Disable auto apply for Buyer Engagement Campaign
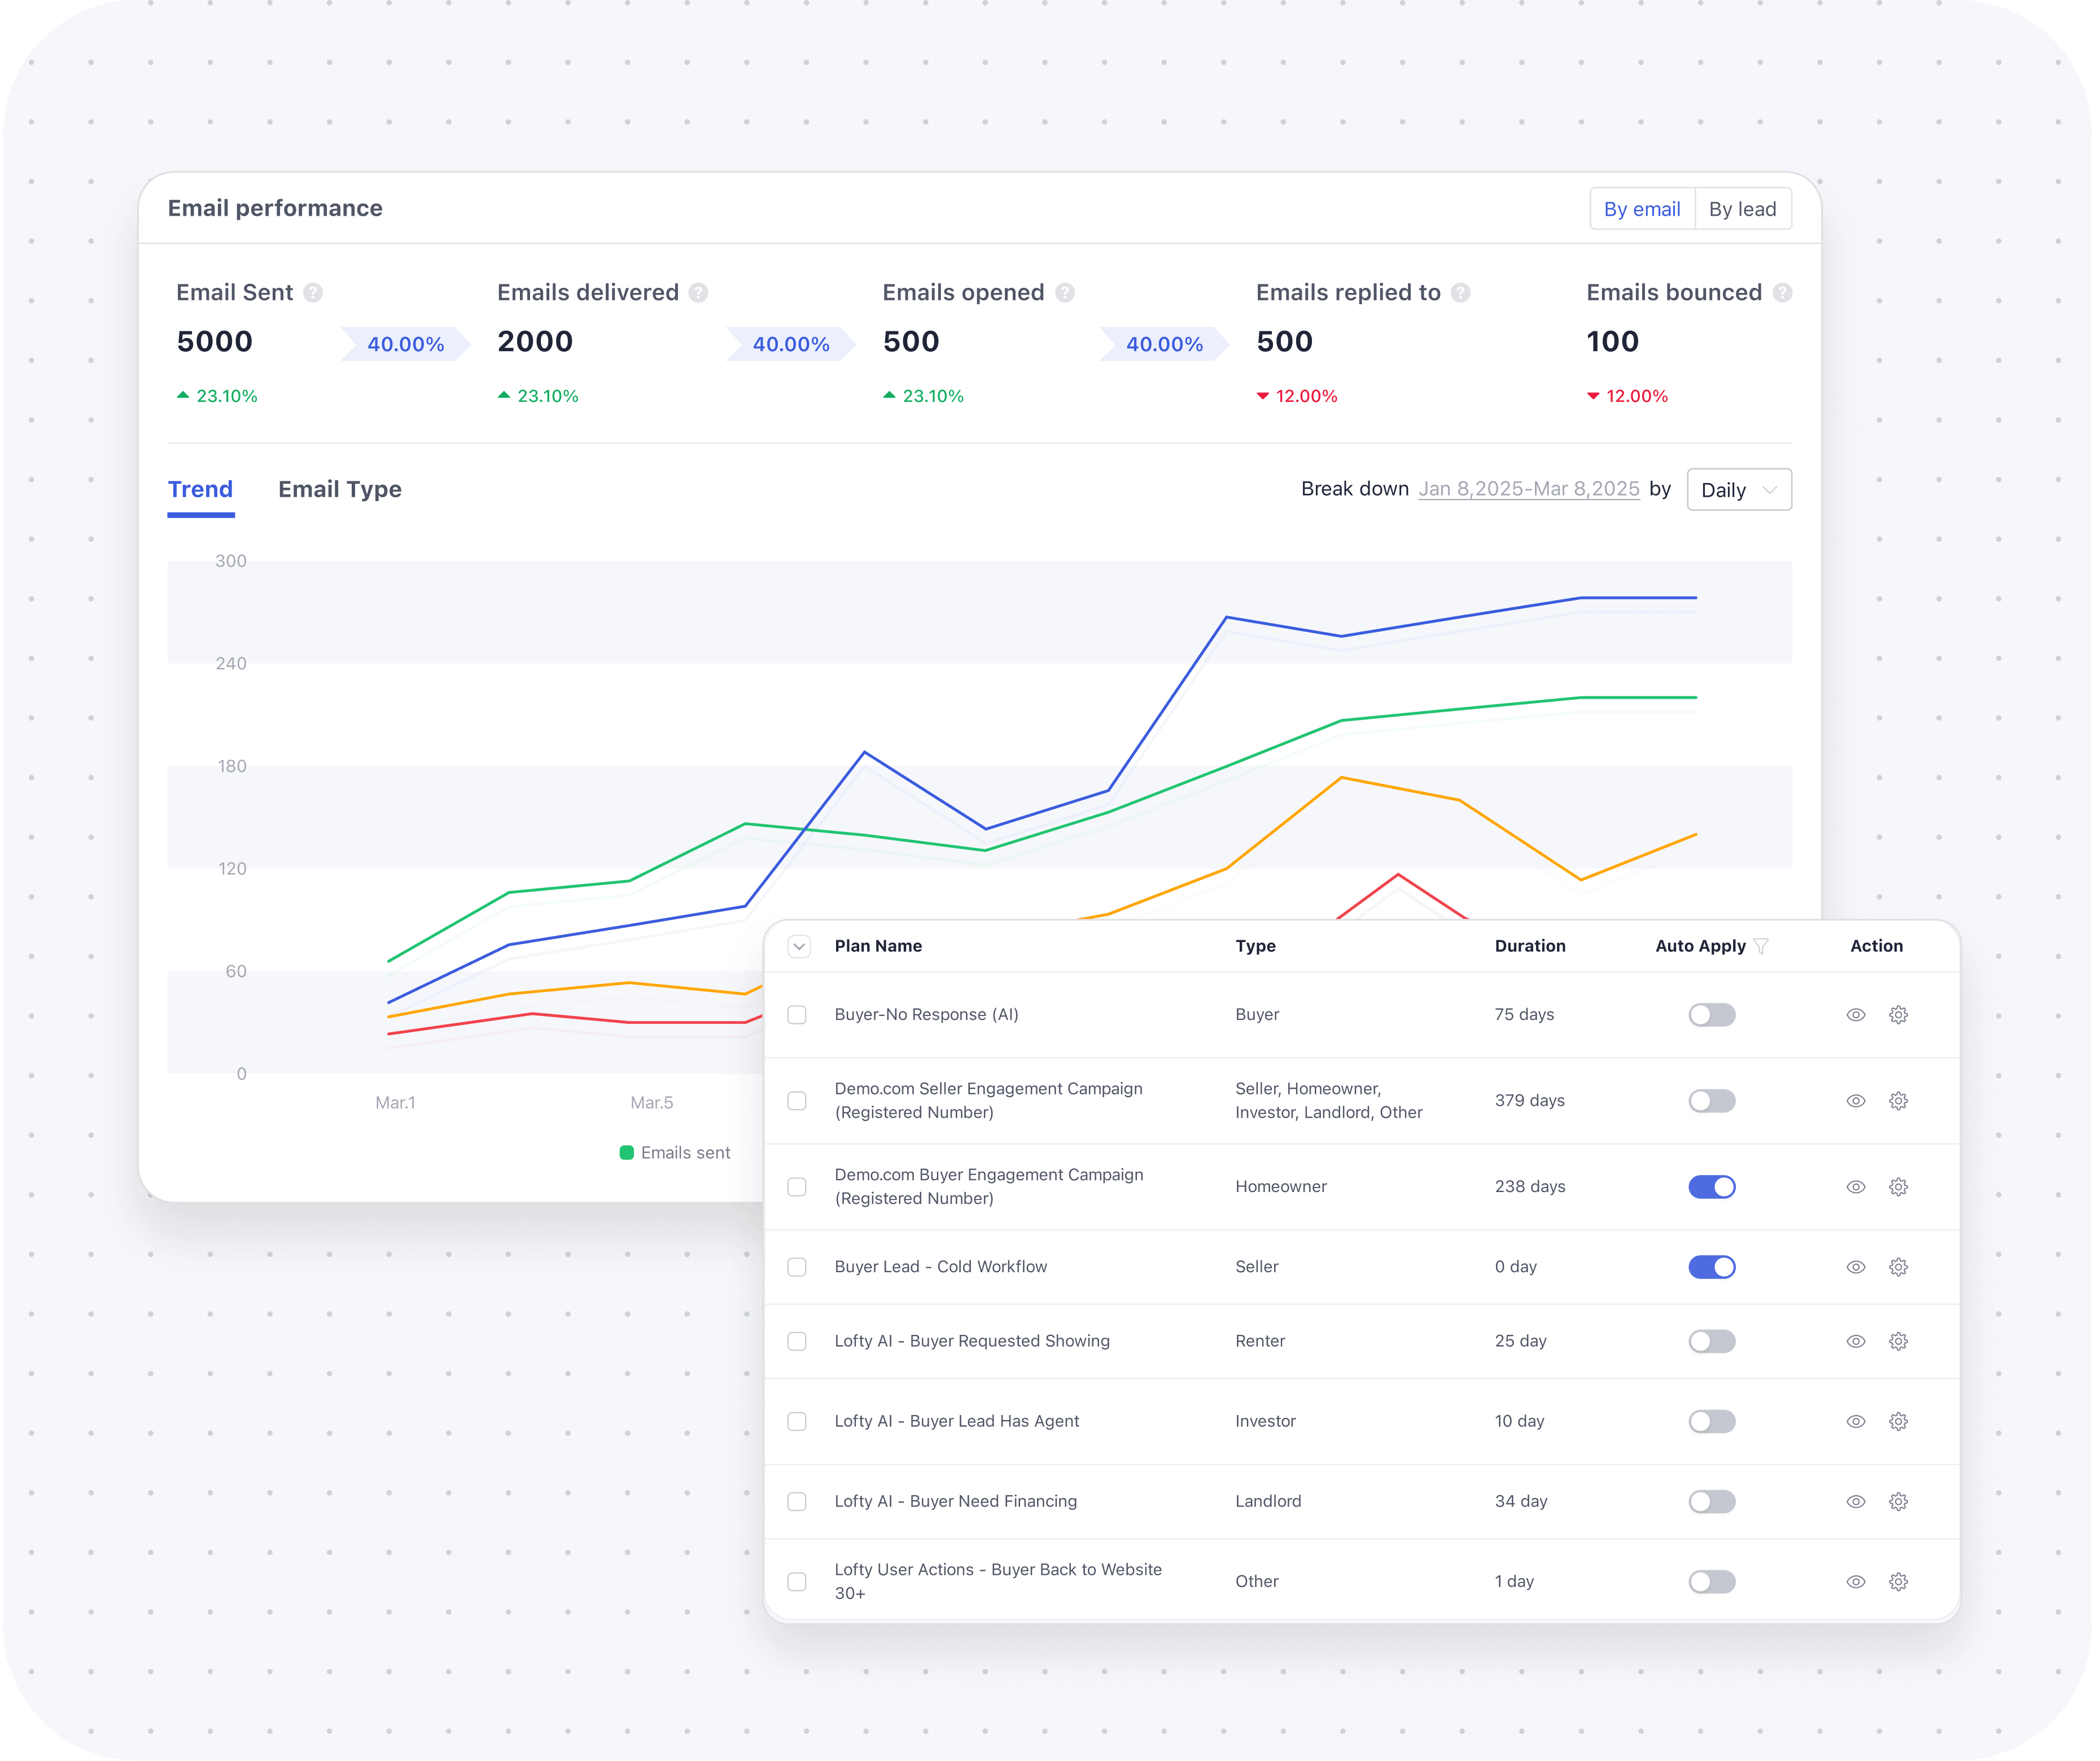The image size is (2100, 1761). tap(1712, 1187)
